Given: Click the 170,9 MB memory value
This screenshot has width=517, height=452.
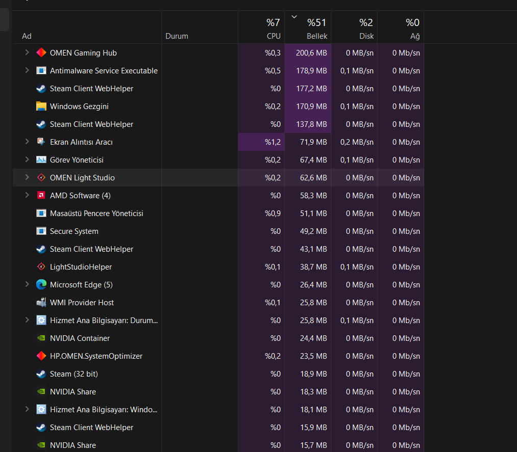Looking at the screenshot, I should [x=311, y=107].
